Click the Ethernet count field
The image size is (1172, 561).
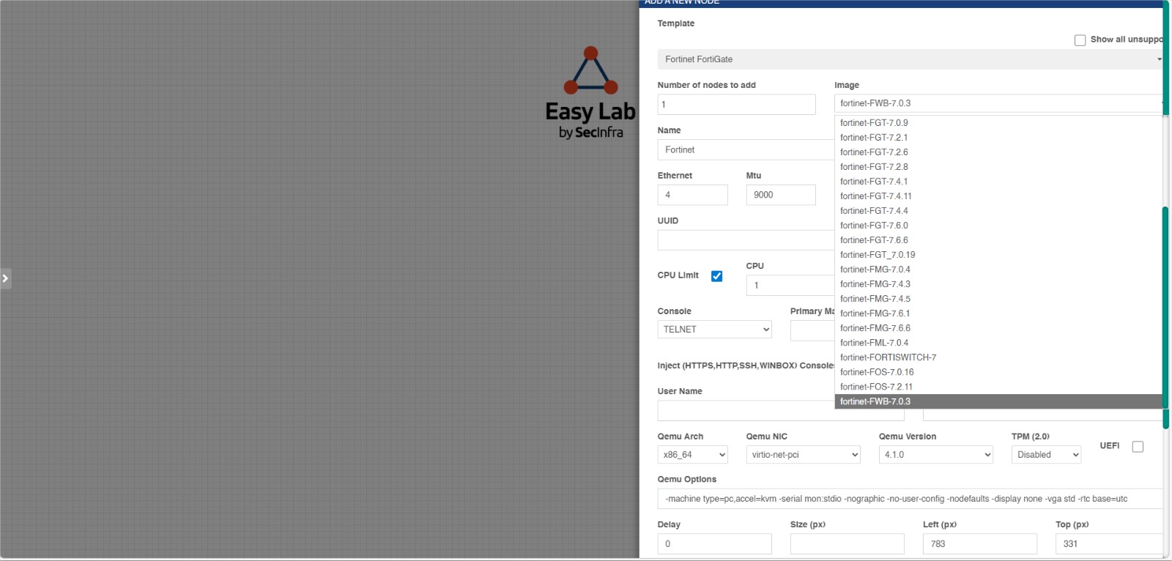[x=693, y=195]
